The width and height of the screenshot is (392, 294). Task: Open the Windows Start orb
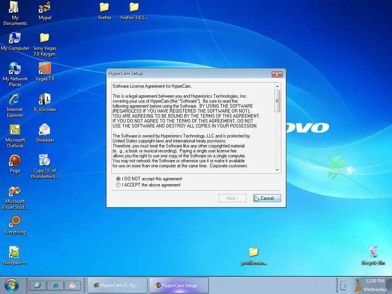[x=11, y=285]
